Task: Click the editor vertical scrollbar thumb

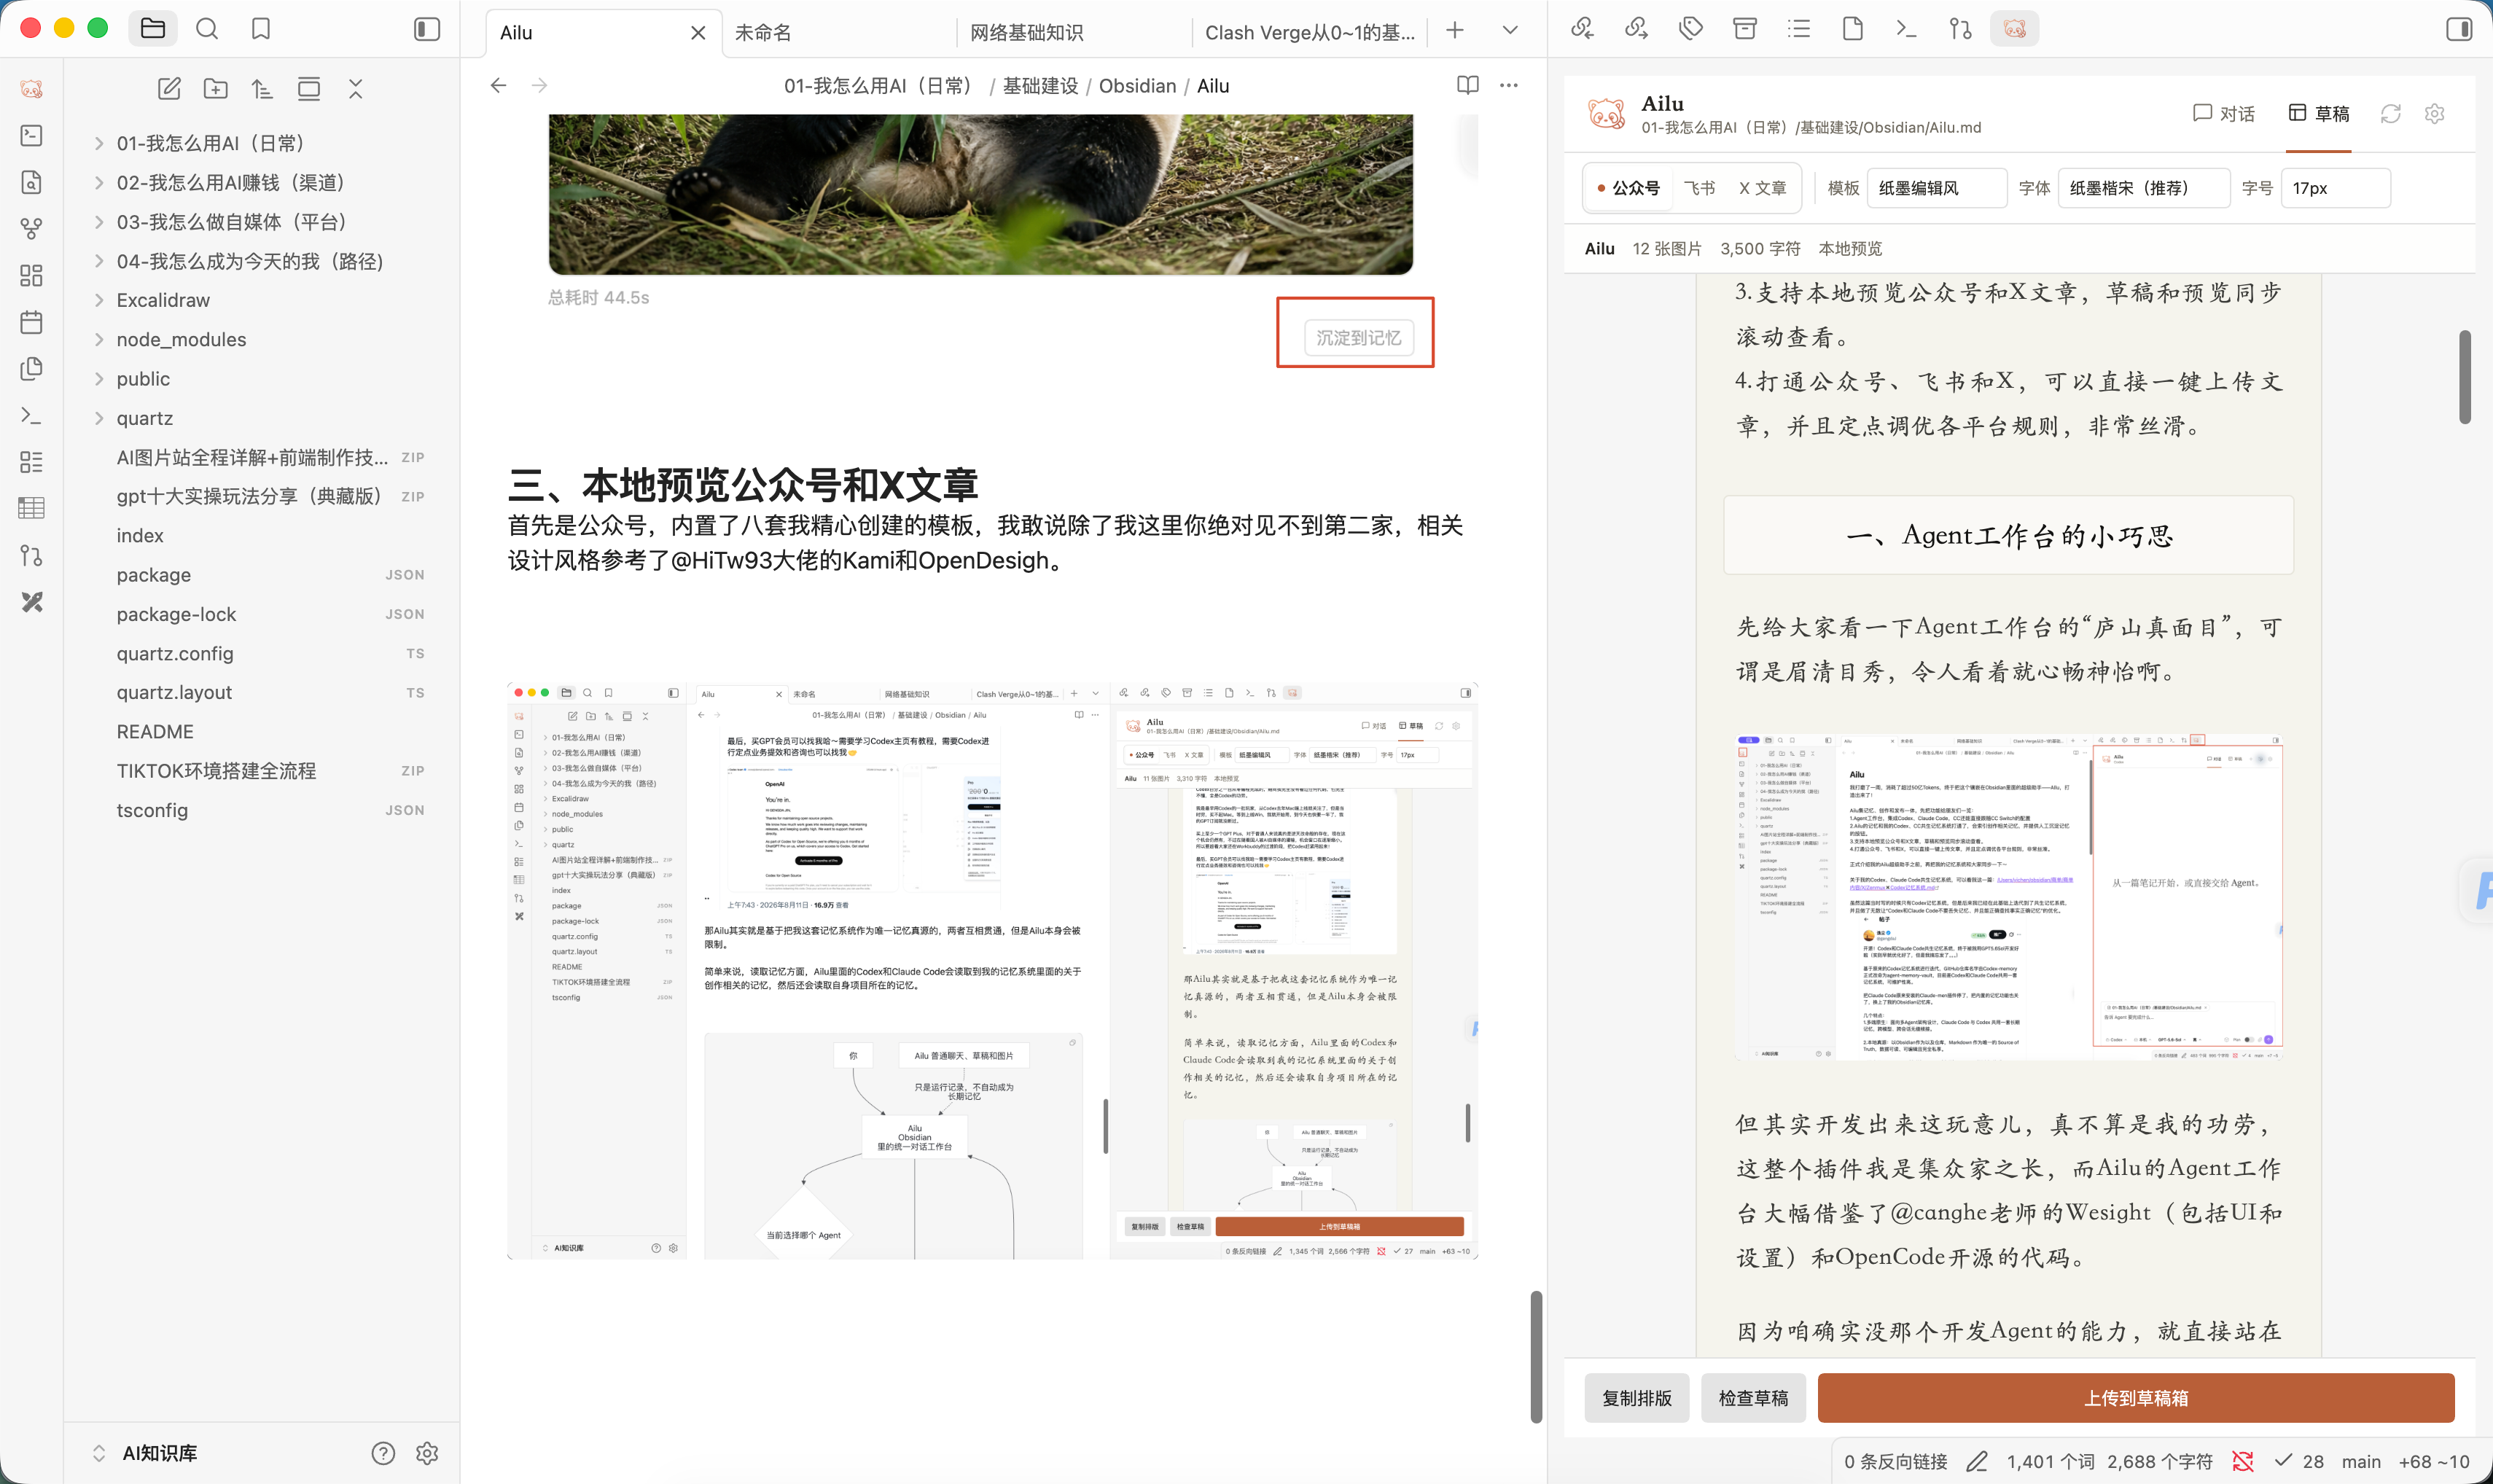Action: click(1536, 1357)
